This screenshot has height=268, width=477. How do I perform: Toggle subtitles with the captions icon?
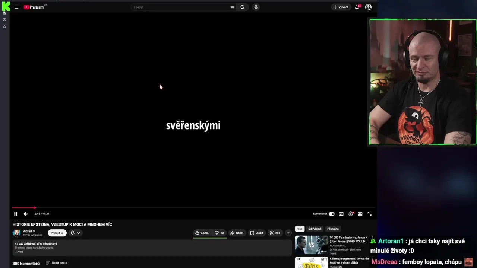pos(341,214)
